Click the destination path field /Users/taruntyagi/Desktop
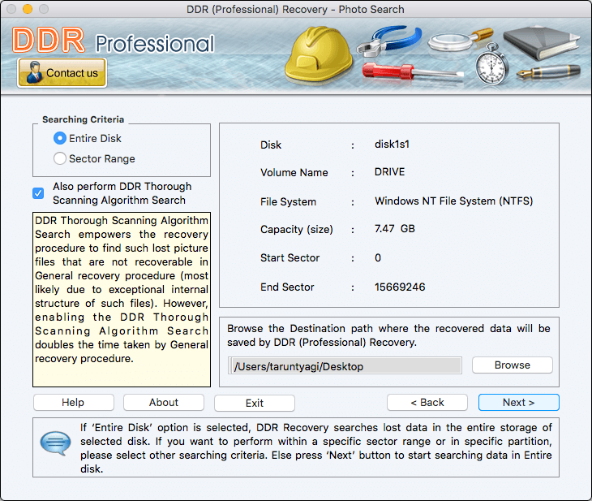Screen dimensions: 592x501 coord(345,366)
